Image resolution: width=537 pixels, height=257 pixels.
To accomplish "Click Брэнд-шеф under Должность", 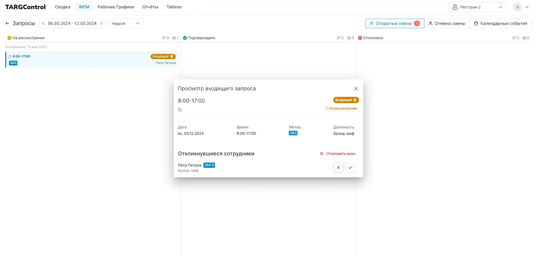I will (344, 134).
